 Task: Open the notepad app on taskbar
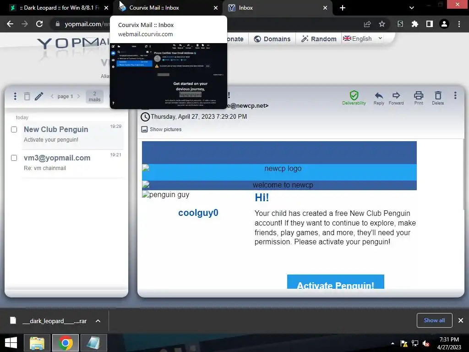93,343
